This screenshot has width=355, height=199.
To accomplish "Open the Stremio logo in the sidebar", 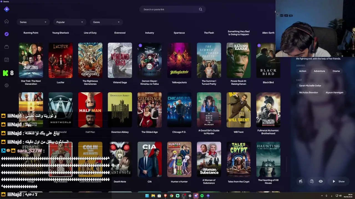I will 7,9.
